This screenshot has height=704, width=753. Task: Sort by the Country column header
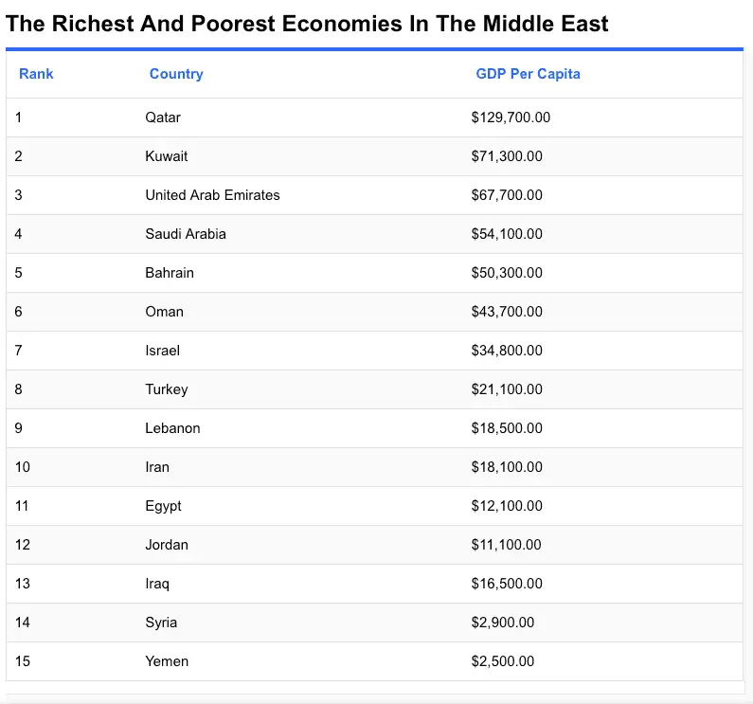coord(176,74)
